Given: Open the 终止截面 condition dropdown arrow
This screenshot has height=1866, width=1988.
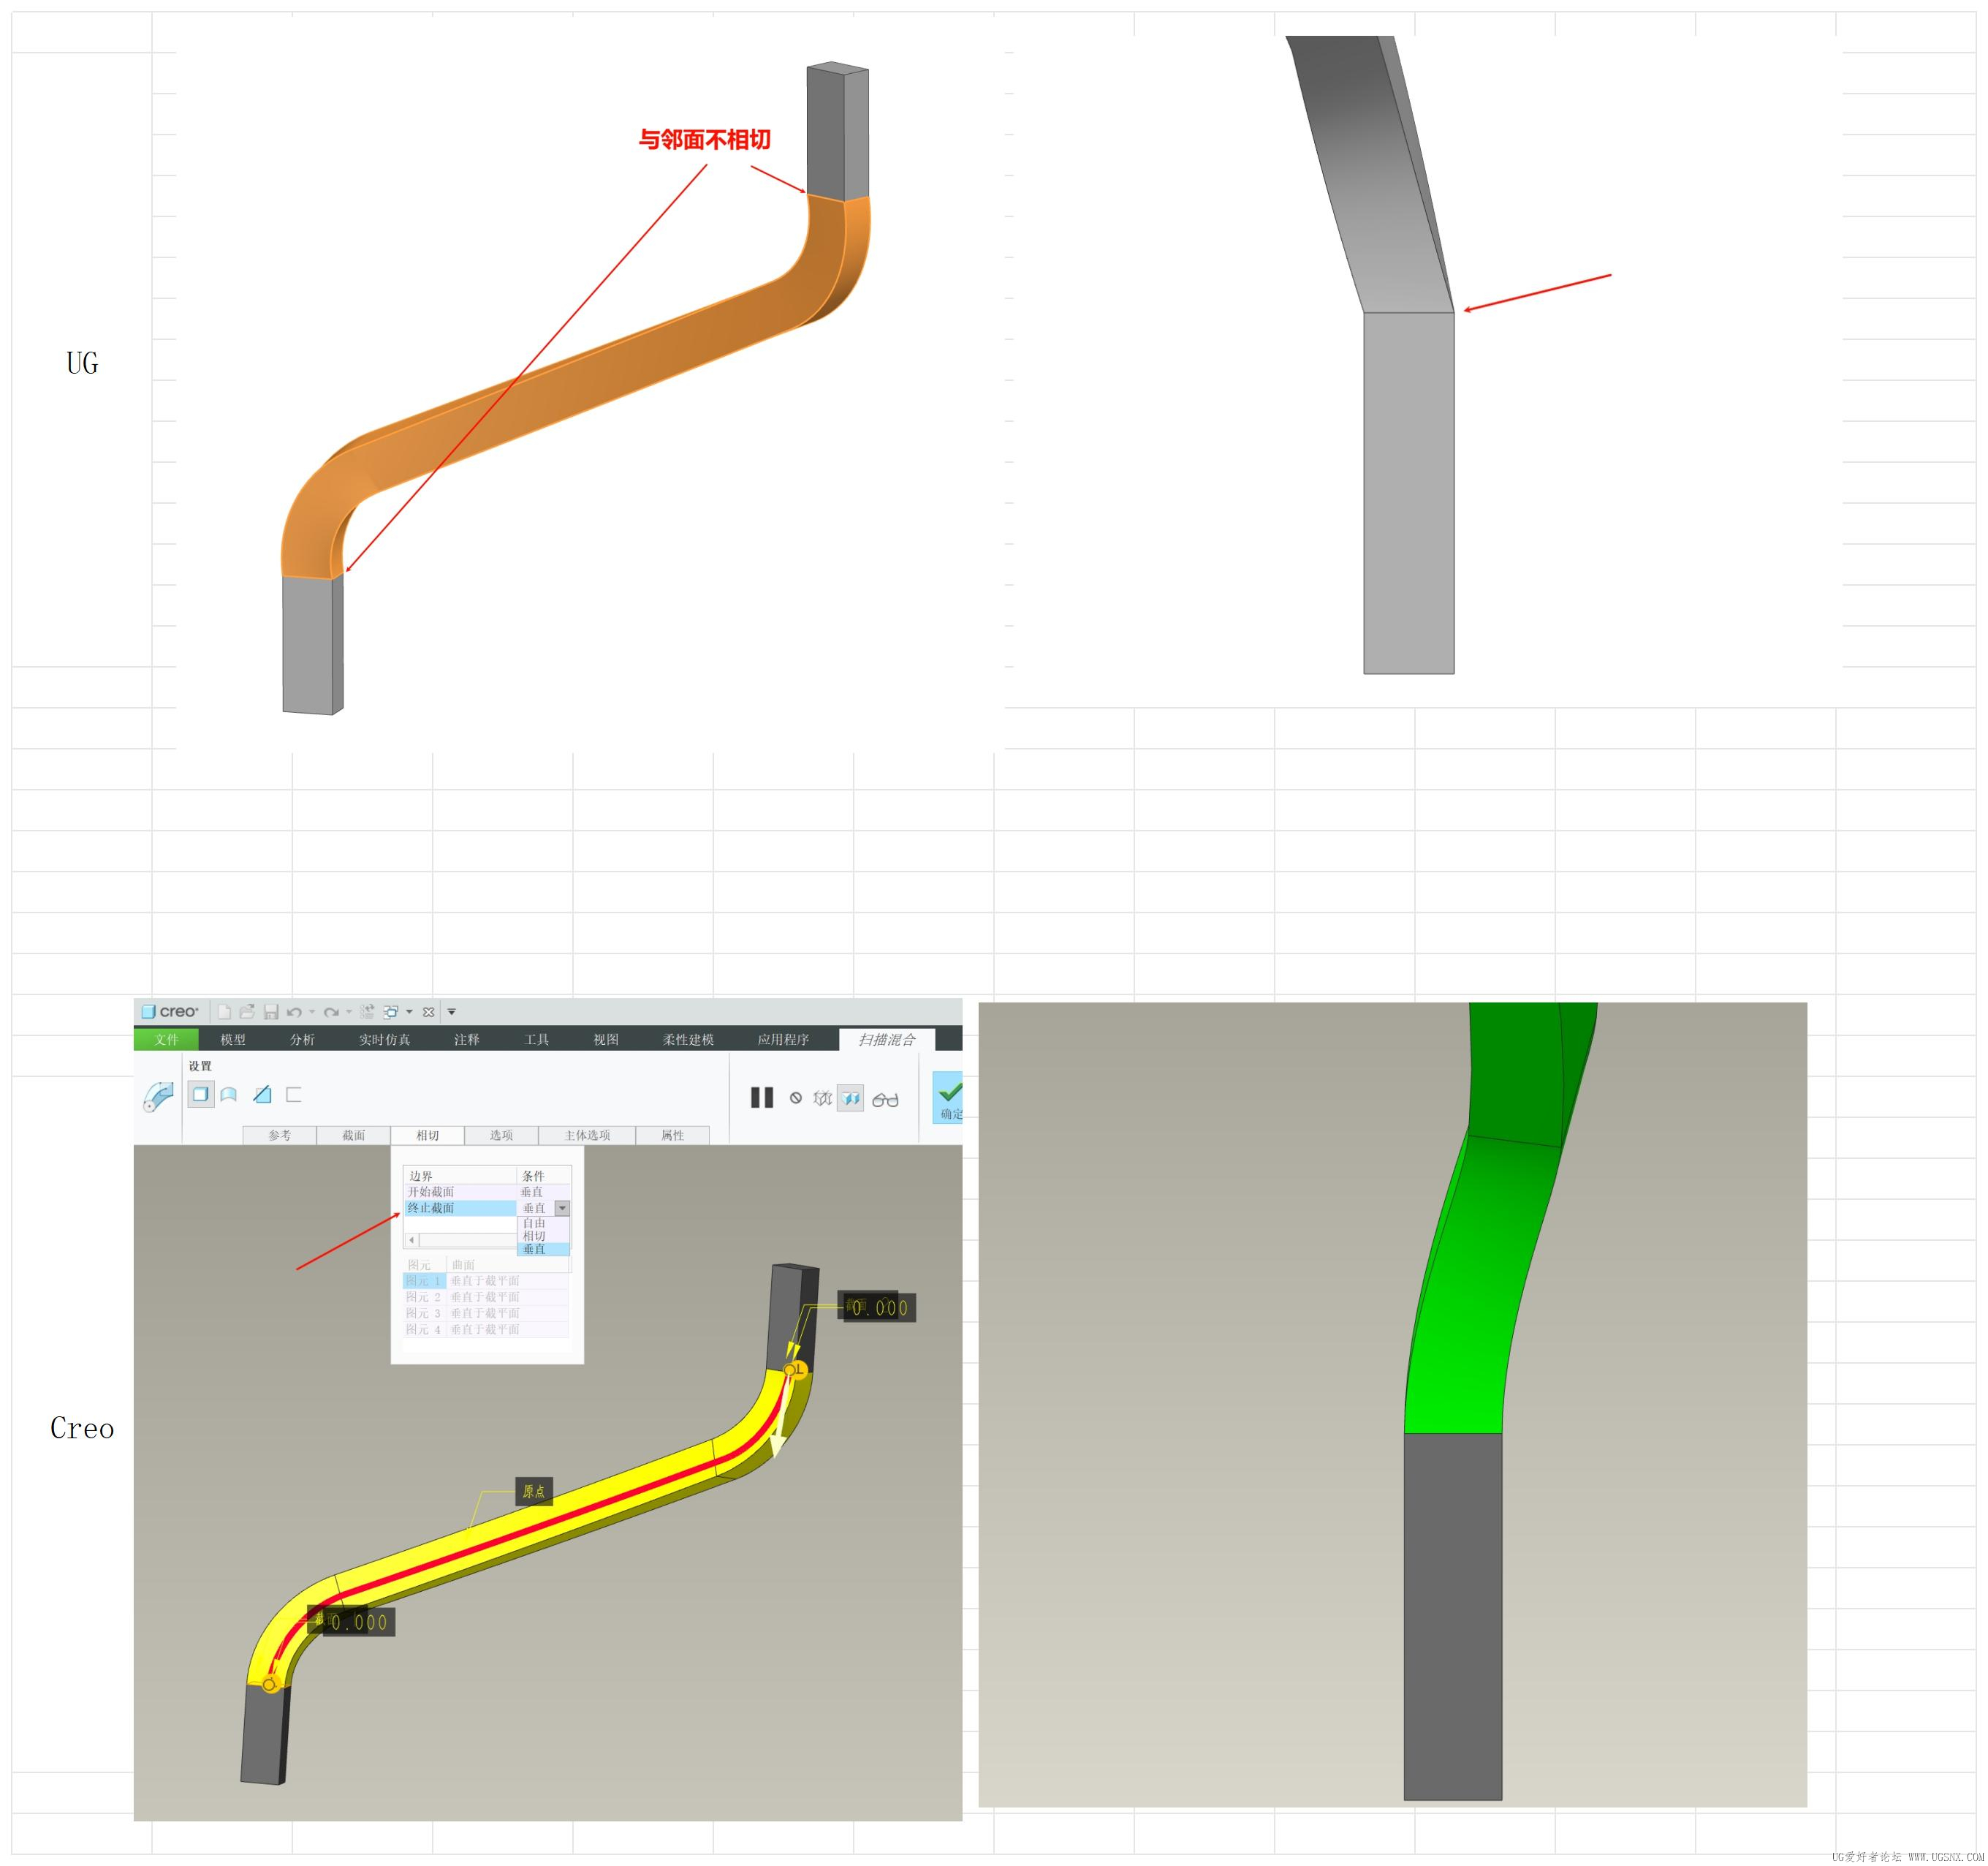Looking at the screenshot, I should click(562, 1208).
